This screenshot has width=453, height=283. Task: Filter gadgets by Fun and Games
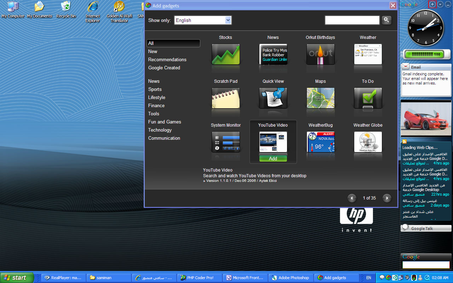click(x=165, y=122)
